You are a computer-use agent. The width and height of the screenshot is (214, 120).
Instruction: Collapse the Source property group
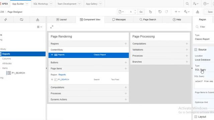pos(196,50)
